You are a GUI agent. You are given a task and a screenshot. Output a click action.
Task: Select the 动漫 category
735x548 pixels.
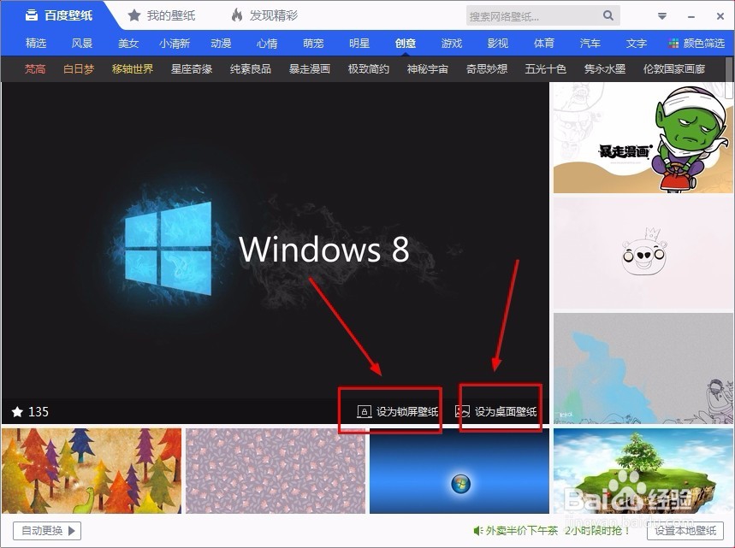pos(221,44)
